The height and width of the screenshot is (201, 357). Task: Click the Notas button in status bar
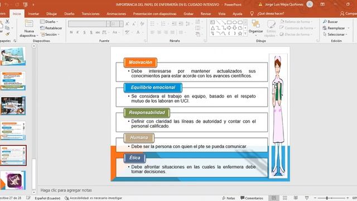coord(228,198)
